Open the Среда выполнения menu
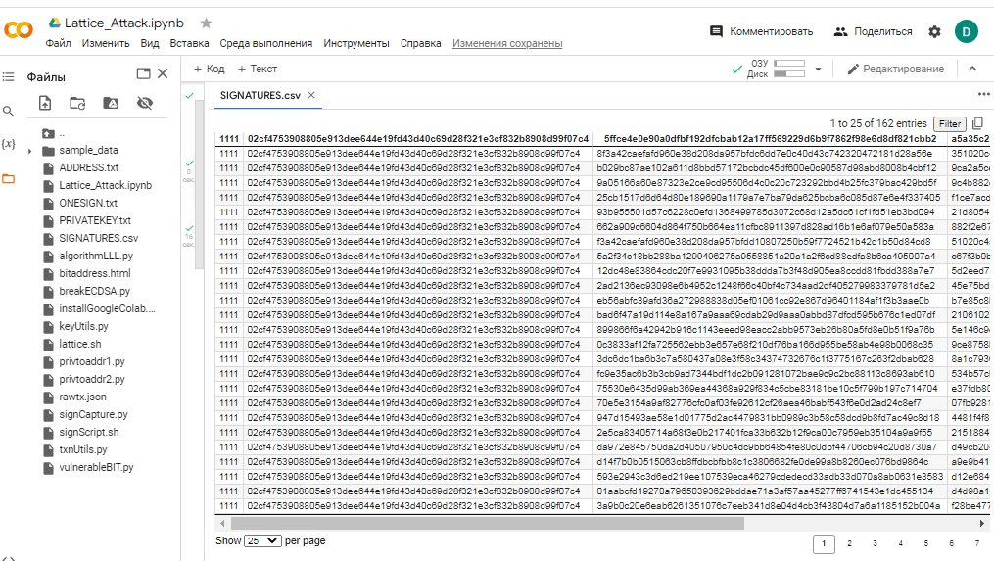 (266, 43)
